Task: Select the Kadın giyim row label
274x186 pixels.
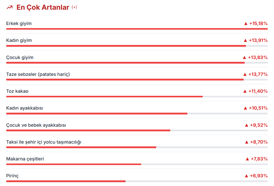Action: pyautogui.click(x=19, y=40)
